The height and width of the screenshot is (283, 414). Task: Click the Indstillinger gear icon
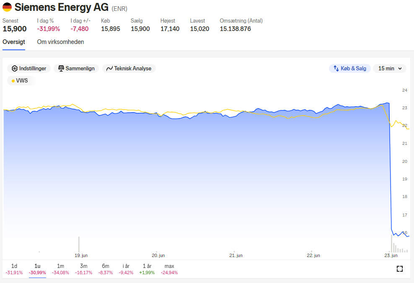click(15, 69)
